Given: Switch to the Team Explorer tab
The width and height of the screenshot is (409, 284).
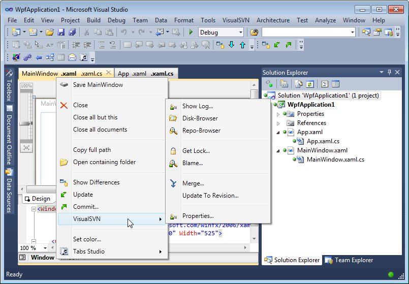Looking at the screenshot, I should tap(349, 260).
